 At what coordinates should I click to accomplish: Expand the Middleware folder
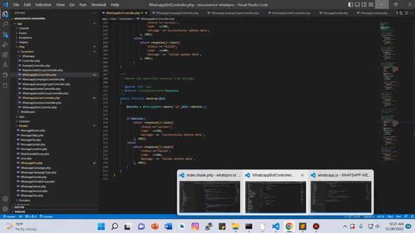click(27, 112)
